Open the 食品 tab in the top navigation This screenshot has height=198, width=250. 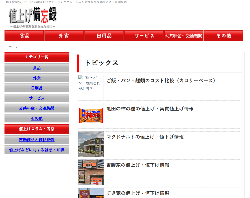(x=24, y=36)
